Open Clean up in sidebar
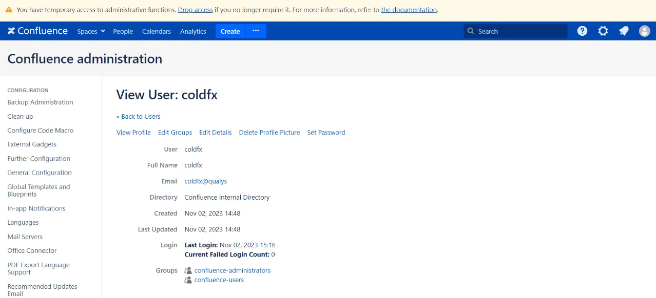This screenshot has width=656, height=298. pos(20,116)
